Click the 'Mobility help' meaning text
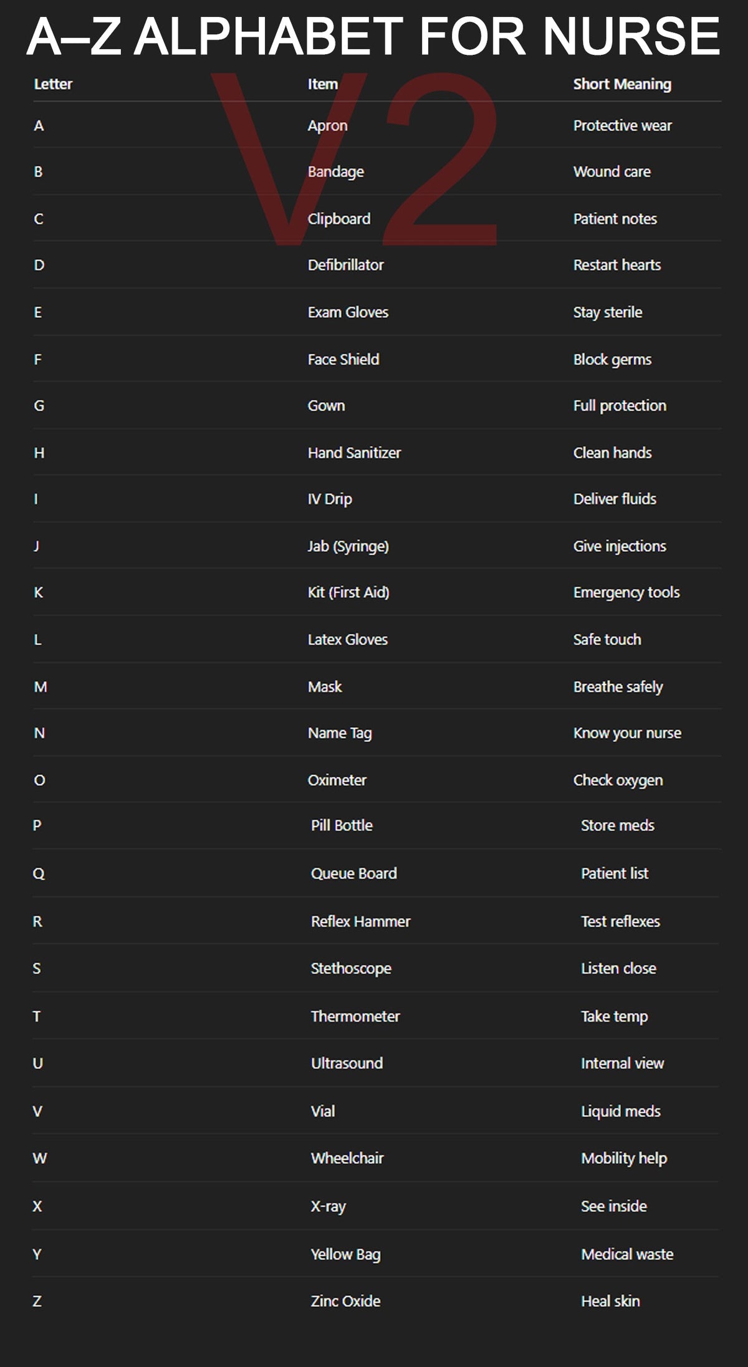This screenshot has width=748, height=1367. coord(624,1158)
